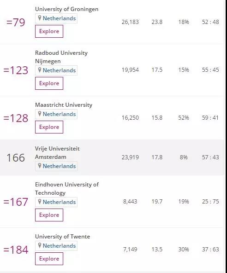Viewport: 227px width, 273px height.
Task: Open the Vrije Universiteit Amsterdam title link
Action: click(57, 153)
